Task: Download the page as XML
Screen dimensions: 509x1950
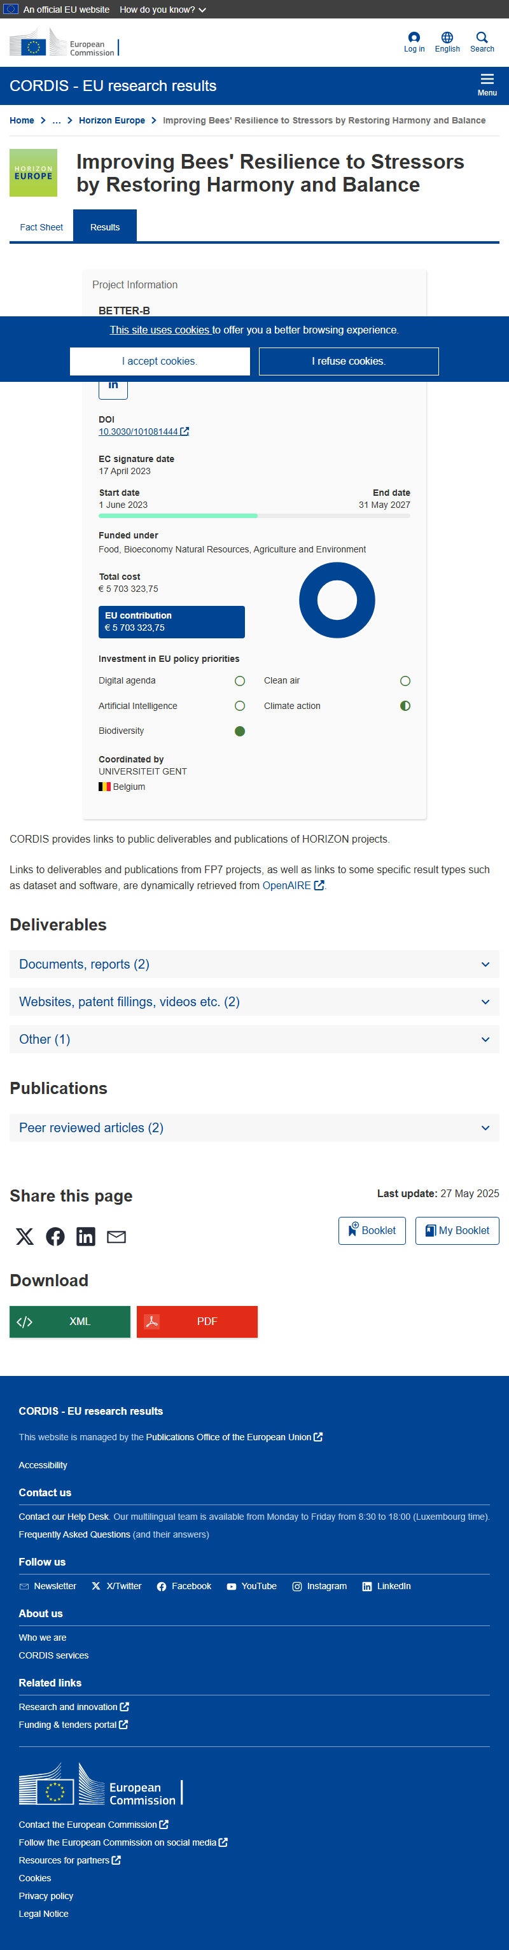Action: 69,1322
